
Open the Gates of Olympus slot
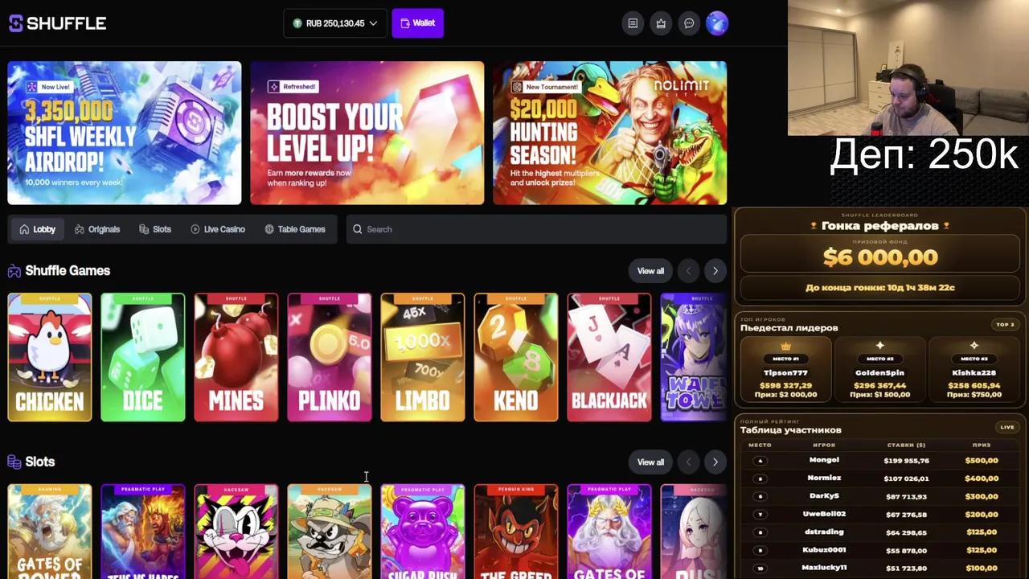point(609,532)
